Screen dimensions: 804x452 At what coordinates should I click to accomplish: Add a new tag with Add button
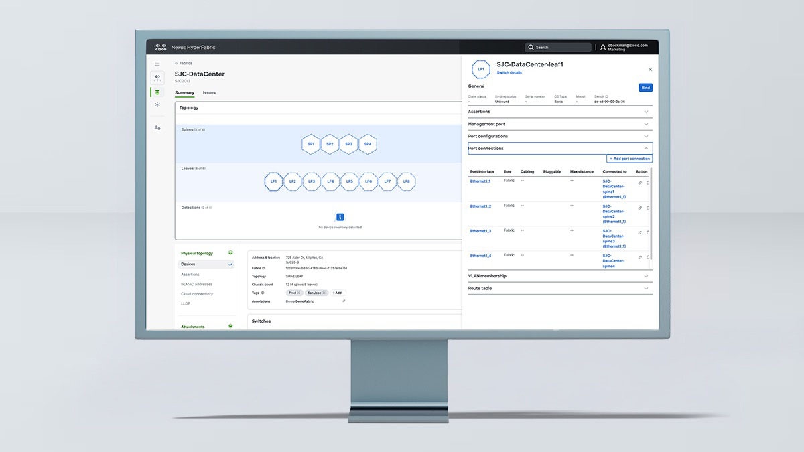pyautogui.click(x=337, y=293)
